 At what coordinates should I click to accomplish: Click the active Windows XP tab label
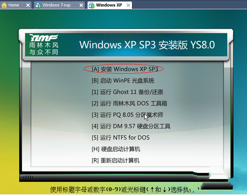pyautogui.click(x=108, y=5)
